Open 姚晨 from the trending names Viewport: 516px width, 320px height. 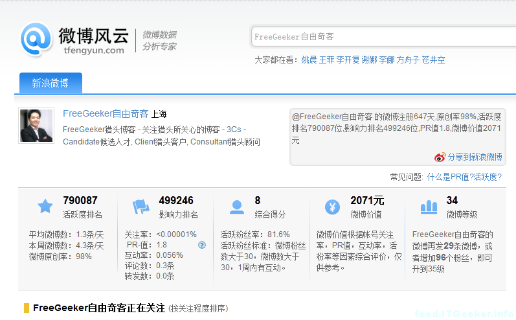tap(309, 60)
